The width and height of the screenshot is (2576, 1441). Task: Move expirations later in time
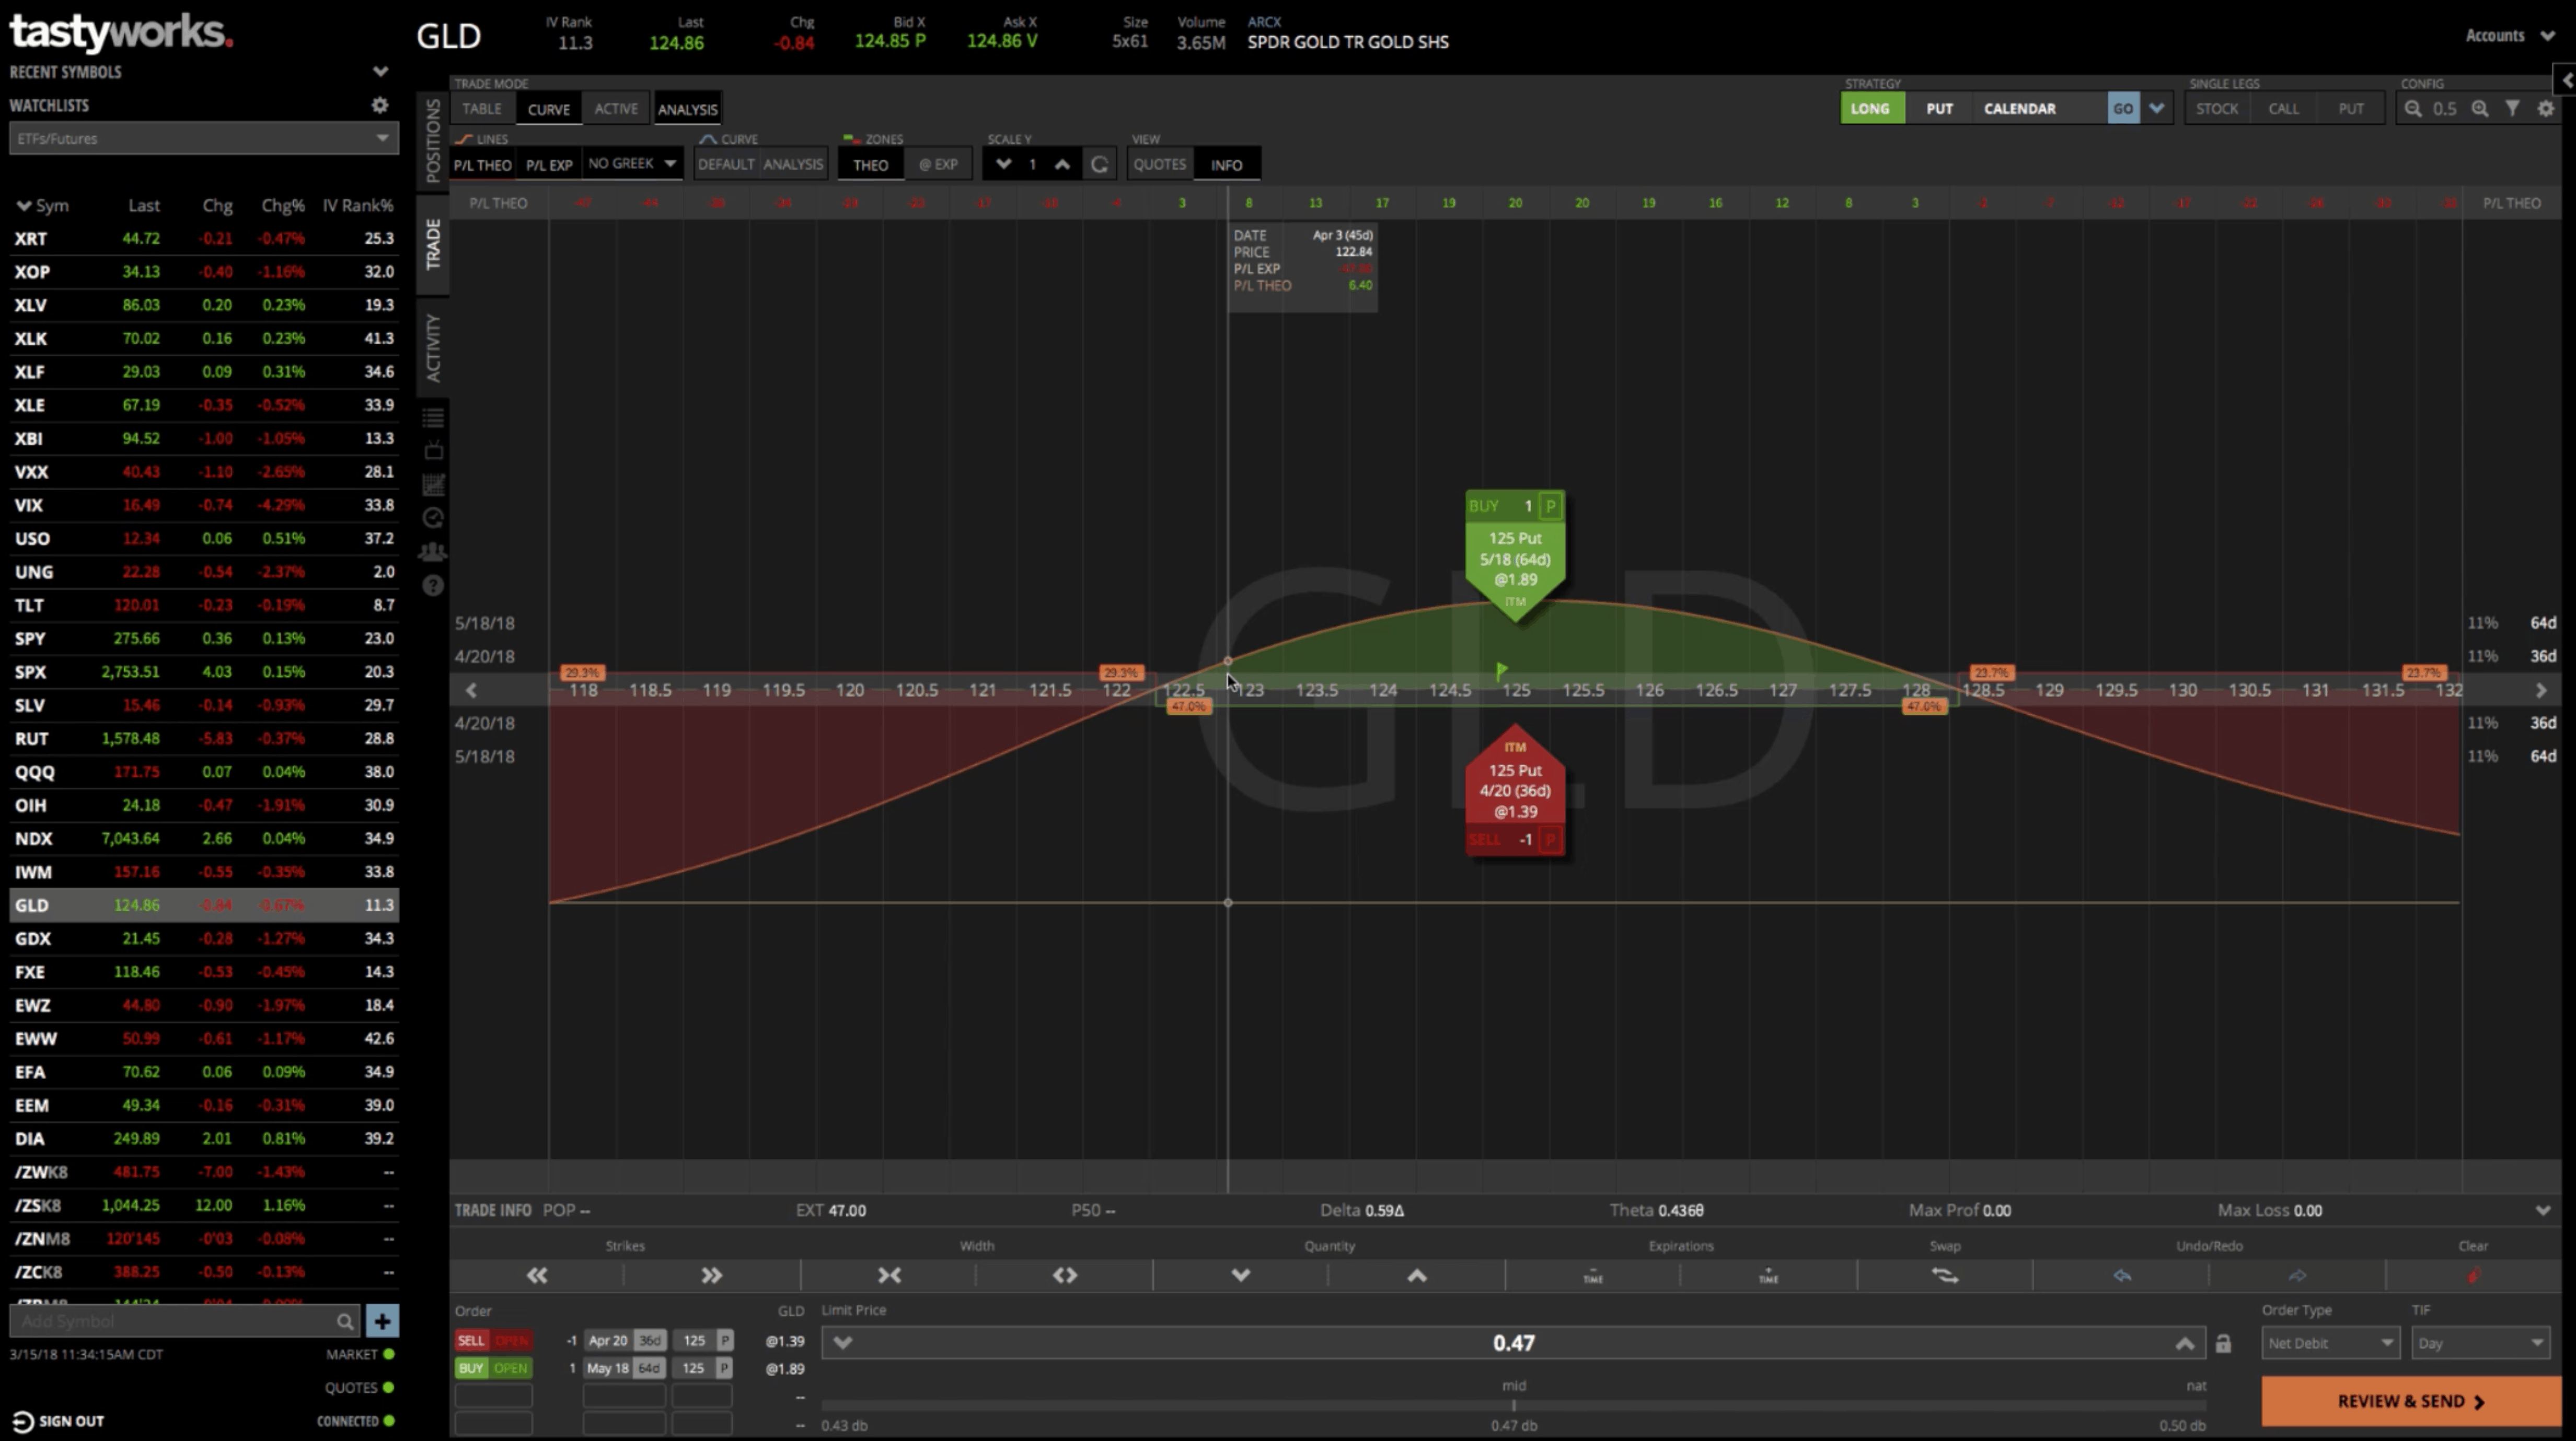pos(1769,1275)
